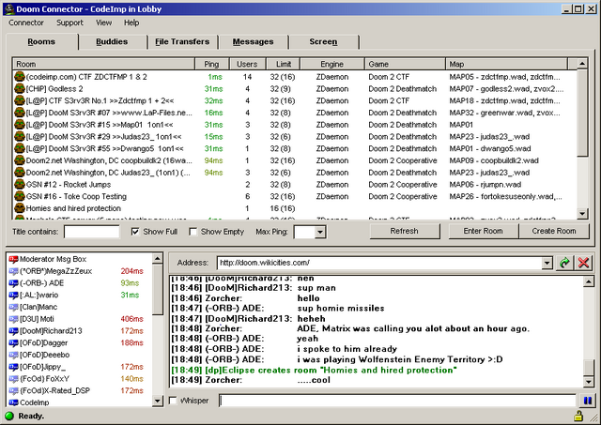The height and width of the screenshot is (425, 601).
Task: Click the green status light beside Ready
Action: [x=9, y=416]
